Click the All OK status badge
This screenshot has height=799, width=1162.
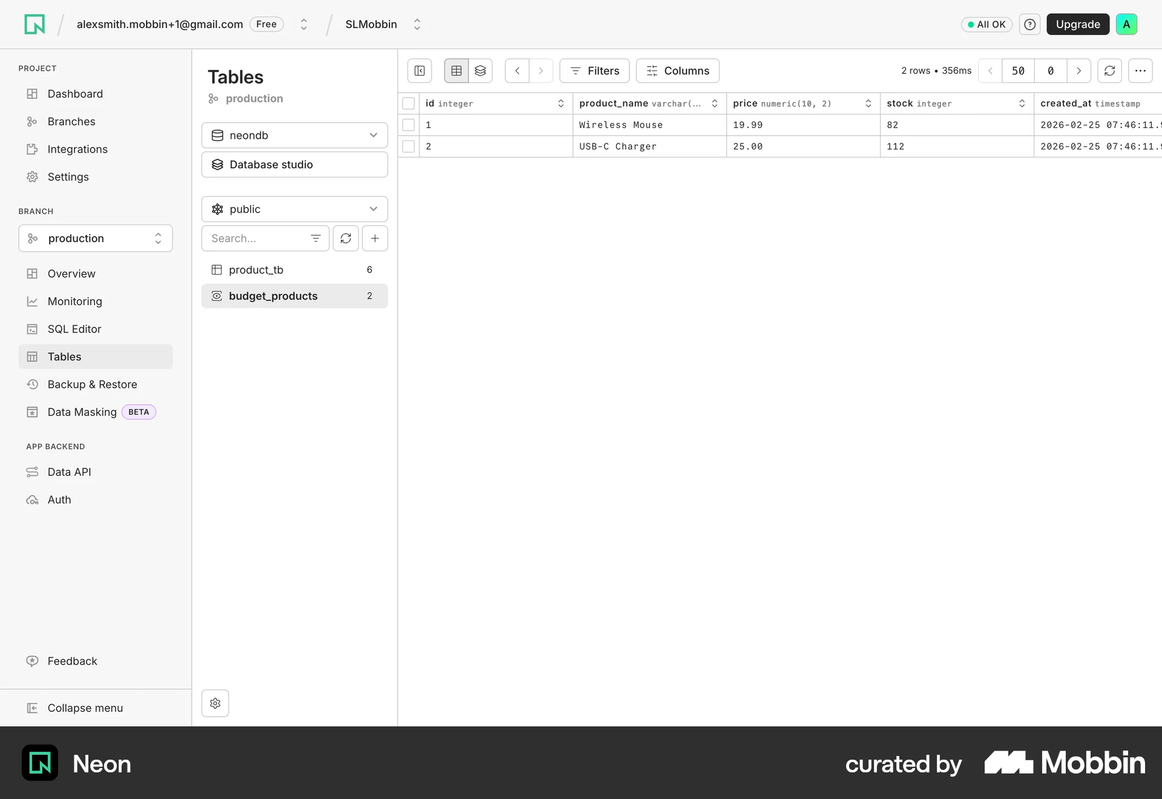(986, 24)
